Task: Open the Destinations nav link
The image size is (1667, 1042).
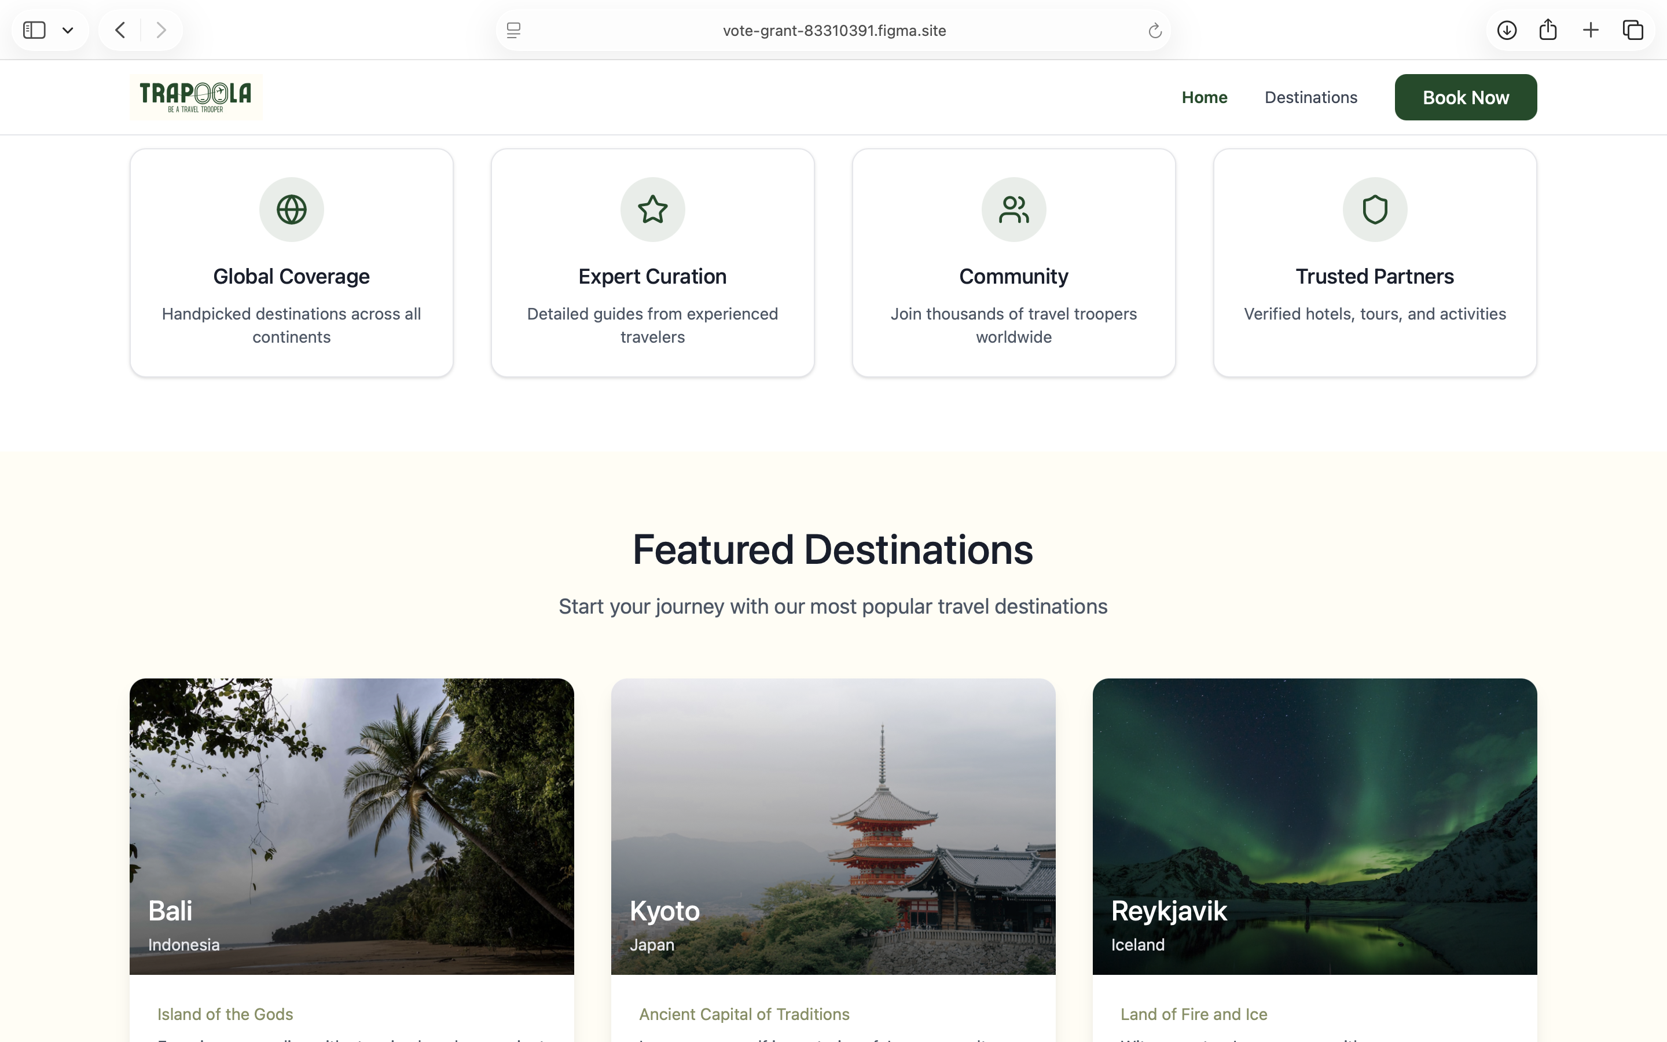Action: click(1311, 97)
